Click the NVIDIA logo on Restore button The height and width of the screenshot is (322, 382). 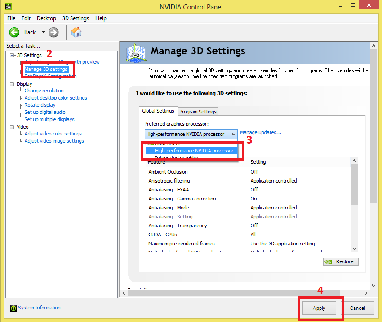[328, 262]
